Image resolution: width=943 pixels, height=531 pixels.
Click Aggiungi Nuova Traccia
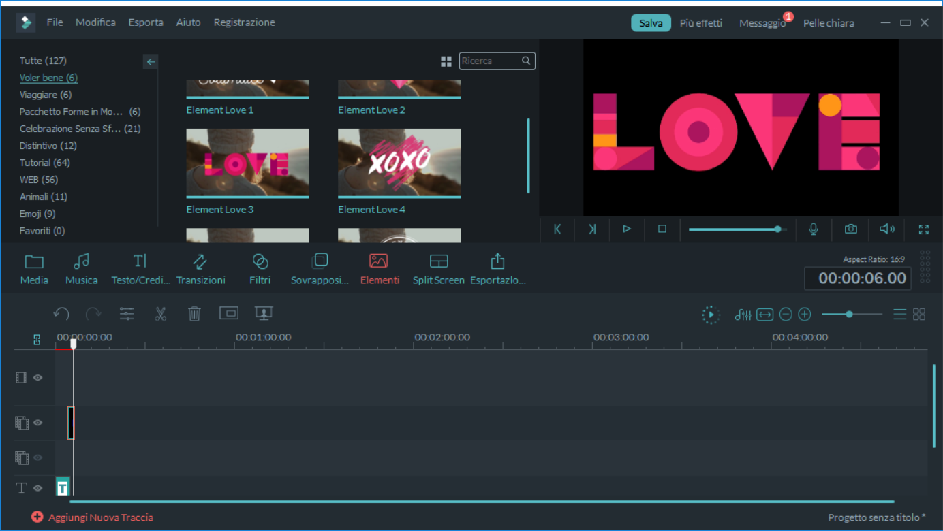tap(93, 517)
